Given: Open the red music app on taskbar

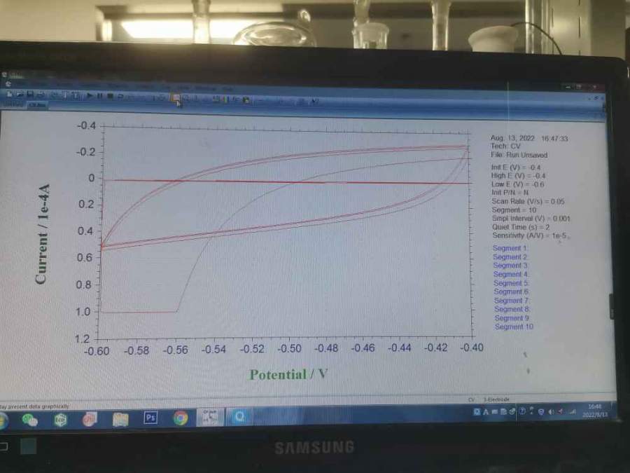Looking at the screenshot, I should (89, 419).
